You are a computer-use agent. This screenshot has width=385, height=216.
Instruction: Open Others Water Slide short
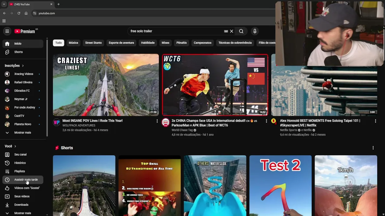point(215,186)
